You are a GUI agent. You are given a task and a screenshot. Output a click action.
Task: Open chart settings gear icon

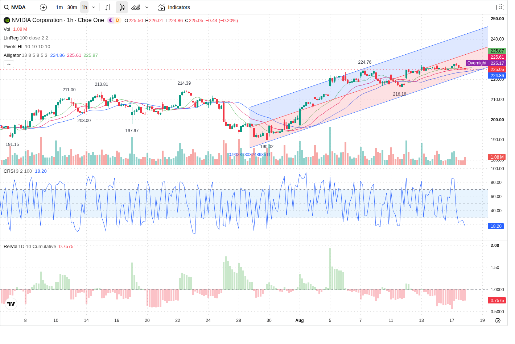[x=498, y=320]
